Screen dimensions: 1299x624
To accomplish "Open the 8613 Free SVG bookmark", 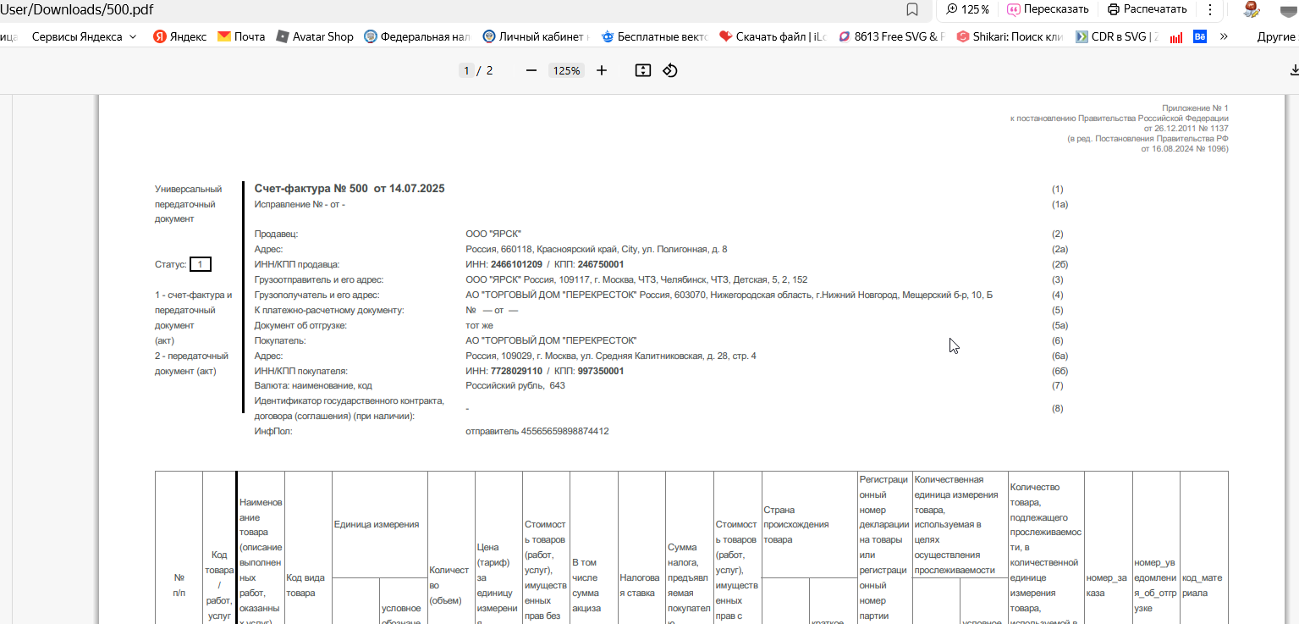I will click(891, 36).
